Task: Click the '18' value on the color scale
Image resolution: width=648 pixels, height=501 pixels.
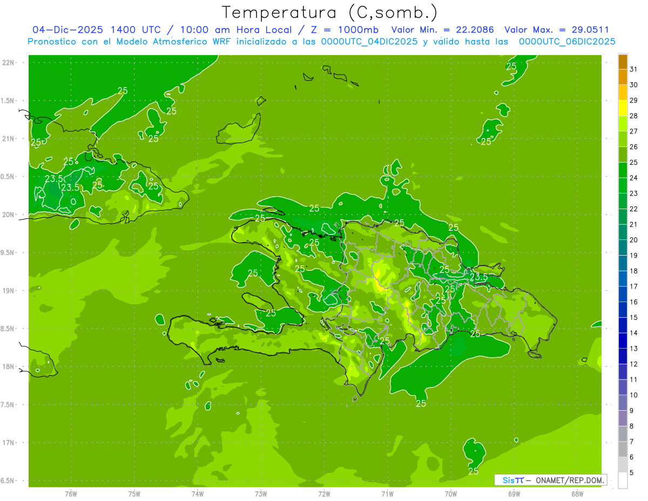Action: point(634,271)
